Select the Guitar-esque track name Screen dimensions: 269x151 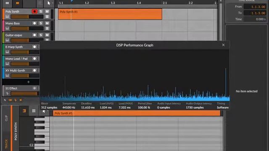point(14,35)
